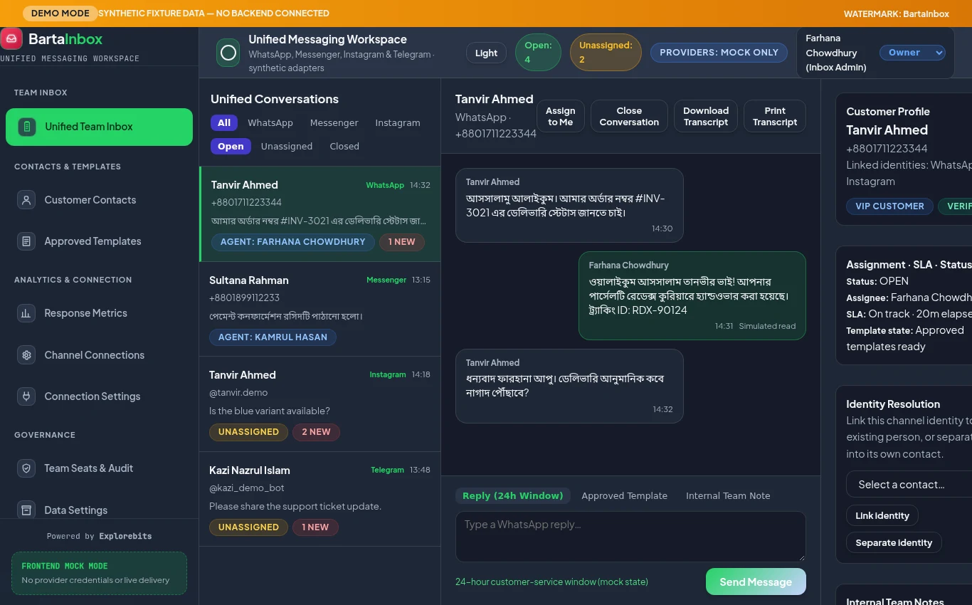
Task: Click the Data Settings archive icon
Action: (26, 510)
